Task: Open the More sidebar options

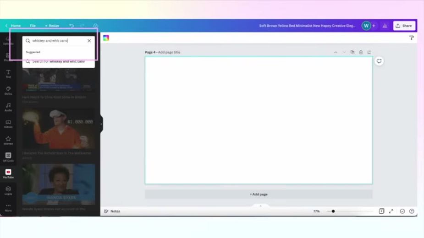Action: (x=8, y=207)
